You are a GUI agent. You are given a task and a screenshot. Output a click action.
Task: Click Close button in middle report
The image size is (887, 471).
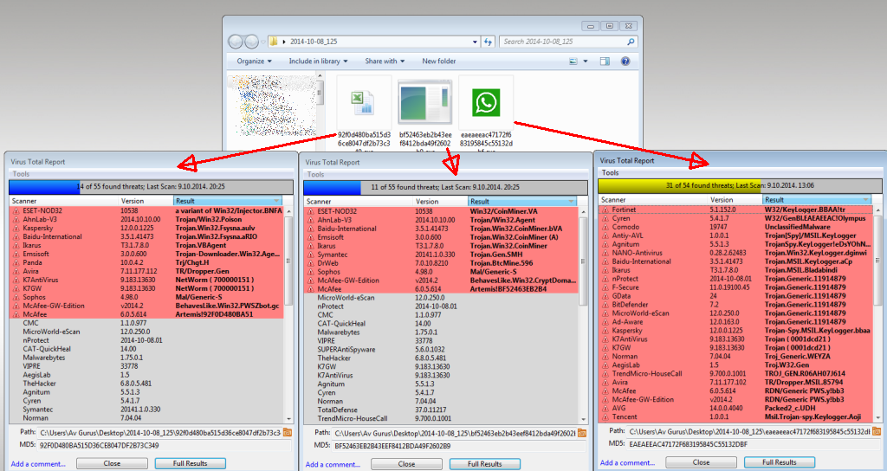[x=407, y=464]
